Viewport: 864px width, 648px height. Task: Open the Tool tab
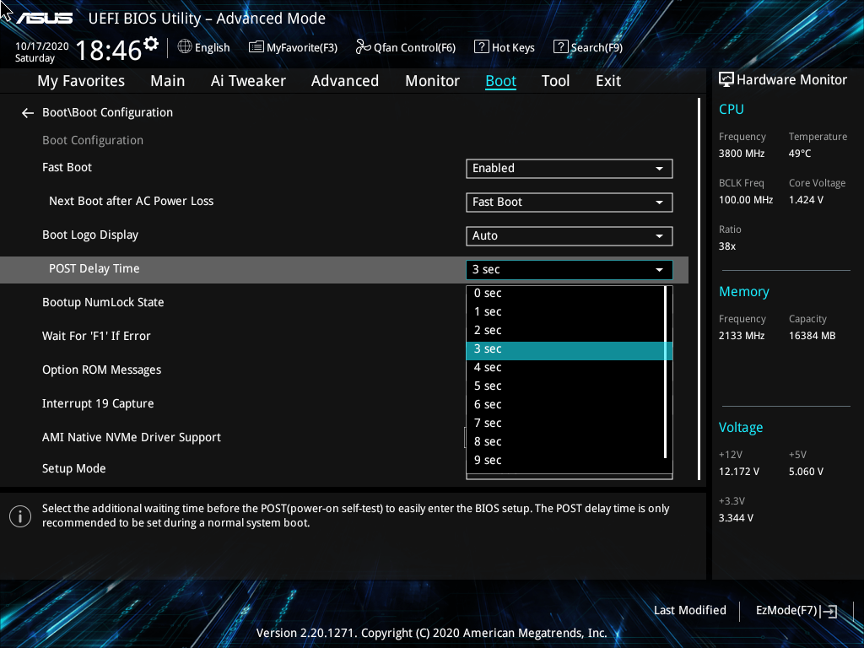tap(555, 81)
